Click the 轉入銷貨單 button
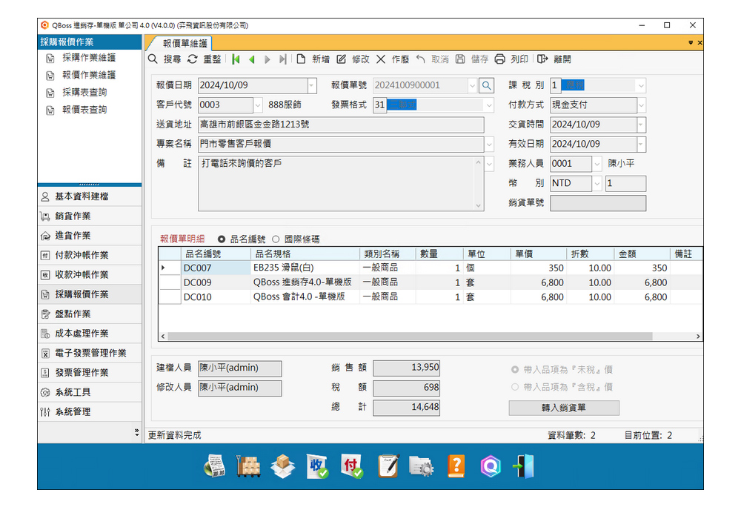The image size is (741, 510). pos(563,408)
